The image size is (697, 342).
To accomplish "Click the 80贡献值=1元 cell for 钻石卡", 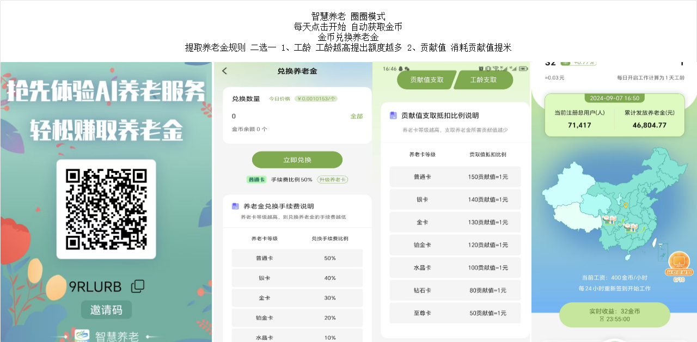I will point(488,290).
